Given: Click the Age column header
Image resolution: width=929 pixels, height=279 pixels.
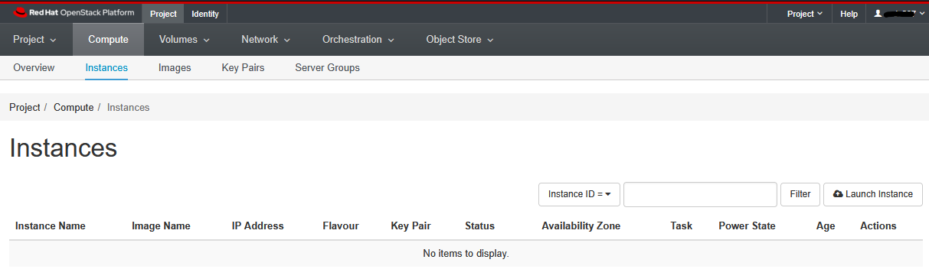Looking at the screenshot, I should pyautogui.click(x=826, y=226).
